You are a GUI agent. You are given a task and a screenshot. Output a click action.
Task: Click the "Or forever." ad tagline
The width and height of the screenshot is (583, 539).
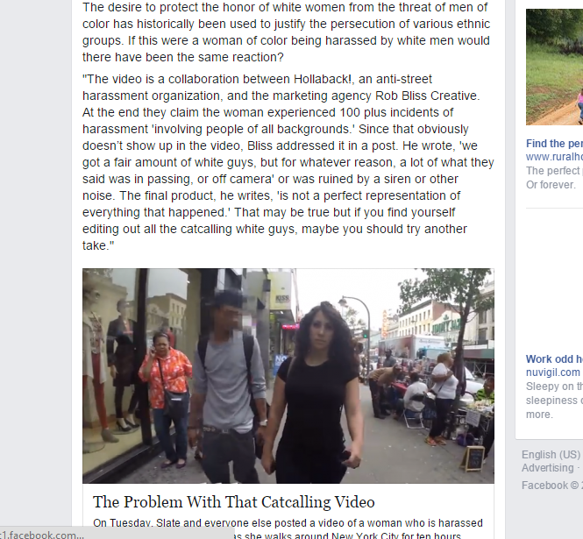point(551,185)
